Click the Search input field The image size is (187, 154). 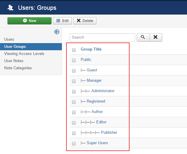(x=102, y=37)
